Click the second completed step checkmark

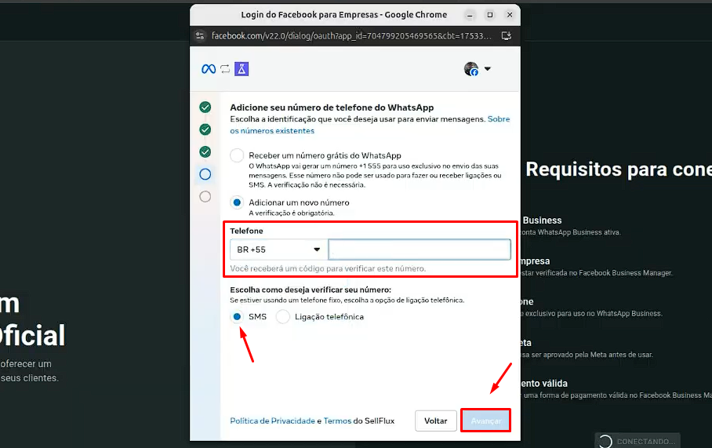click(x=205, y=129)
